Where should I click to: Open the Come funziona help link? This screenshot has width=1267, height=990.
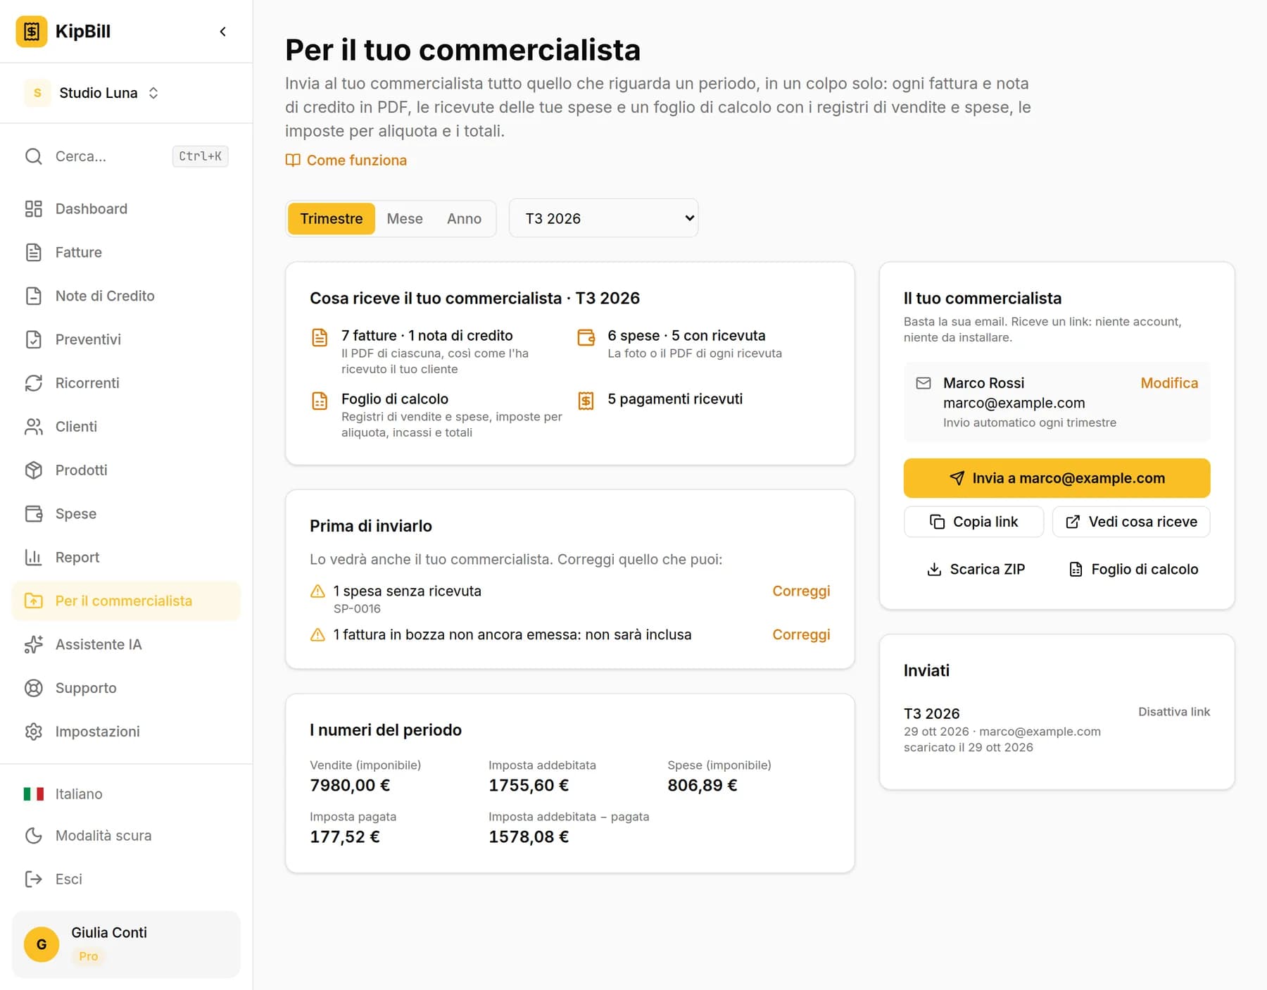pyautogui.click(x=346, y=161)
